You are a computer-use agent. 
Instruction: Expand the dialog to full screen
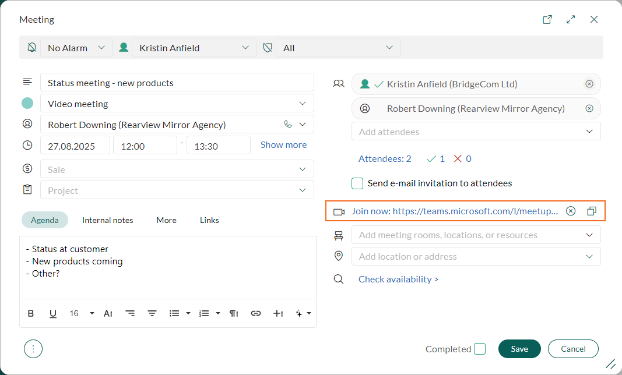(x=571, y=19)
